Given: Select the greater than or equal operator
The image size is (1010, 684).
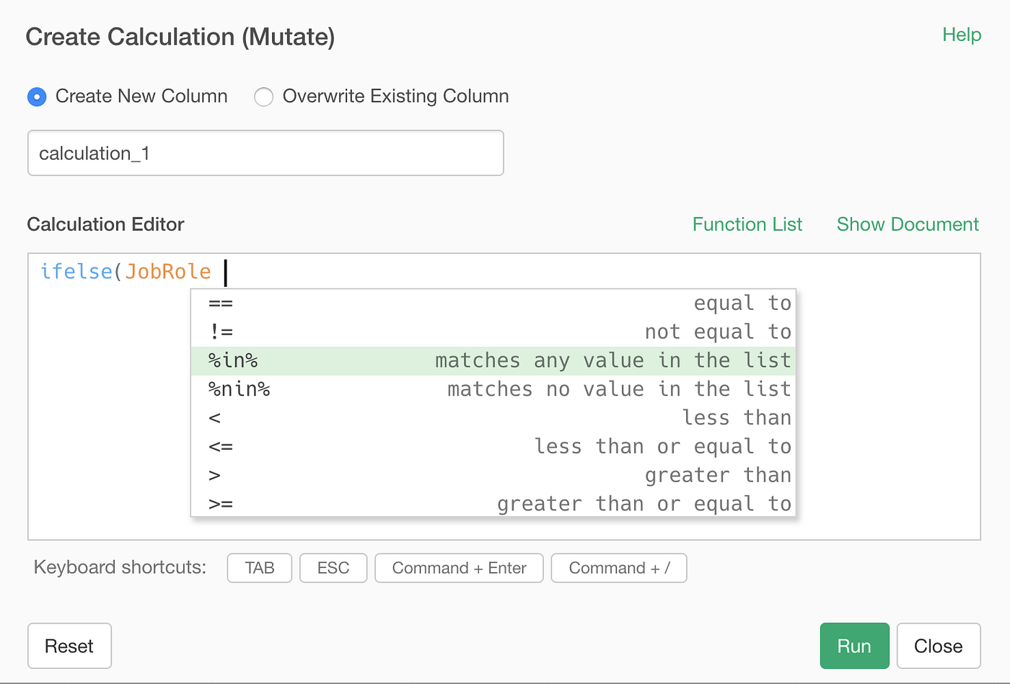Looking at the screenshot, I should (493, 503).
